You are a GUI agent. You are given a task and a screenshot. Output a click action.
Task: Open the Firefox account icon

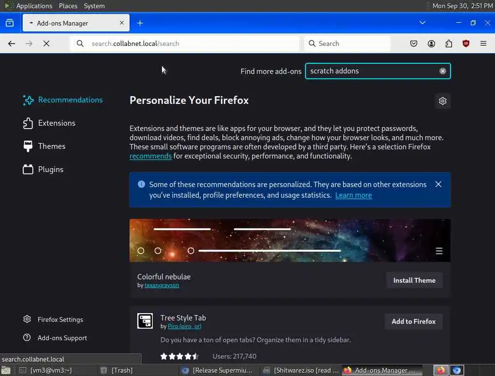tap(431, 43)
